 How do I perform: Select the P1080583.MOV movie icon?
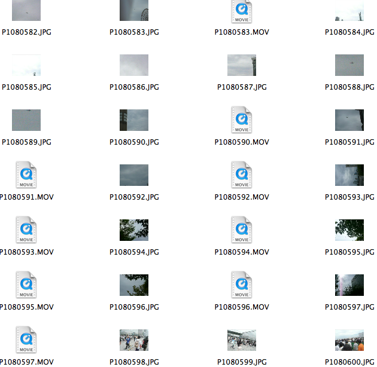click(x=242, y=11)
